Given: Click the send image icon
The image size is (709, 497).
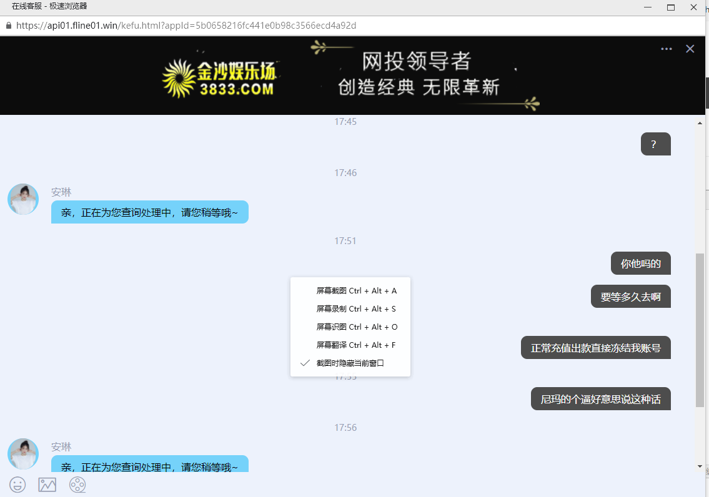Looking at the screenshot, I should tap(47, 485).
